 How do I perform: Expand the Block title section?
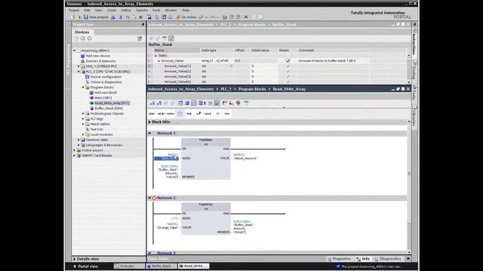click(x=149, y=122)
